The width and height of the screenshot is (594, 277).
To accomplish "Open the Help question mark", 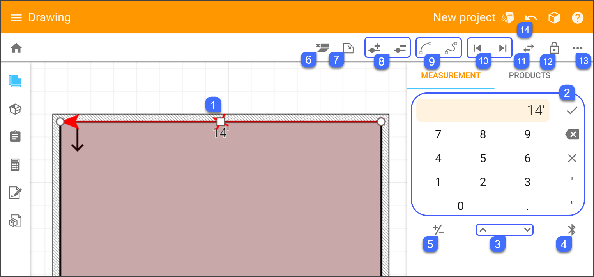I will pyautogui.click(x=578, y=18).
